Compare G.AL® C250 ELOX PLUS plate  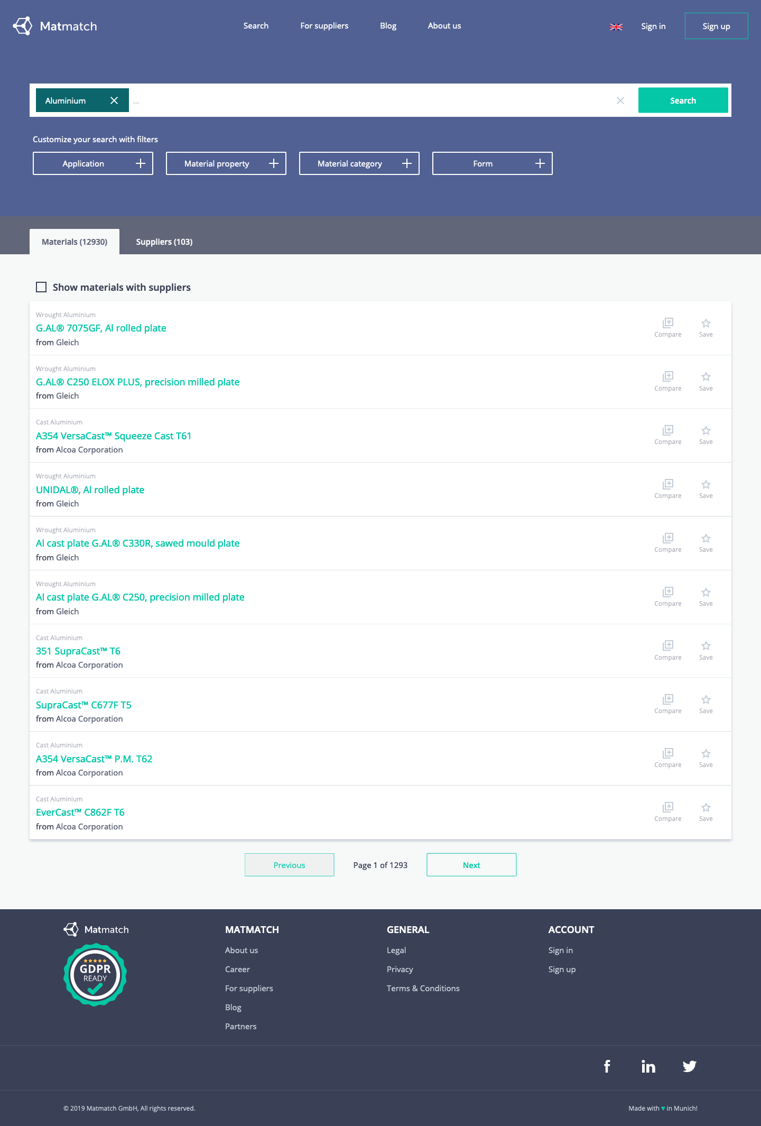click(668, 381)
